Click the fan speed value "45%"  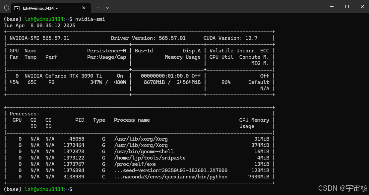(x=14, y=82)
